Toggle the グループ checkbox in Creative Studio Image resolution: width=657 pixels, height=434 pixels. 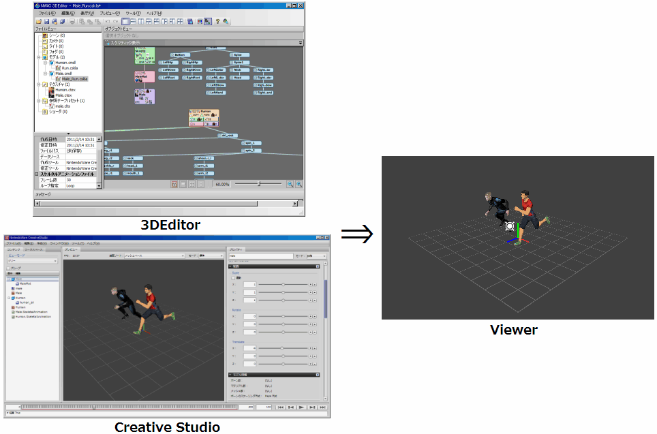[x=9, y=268]
